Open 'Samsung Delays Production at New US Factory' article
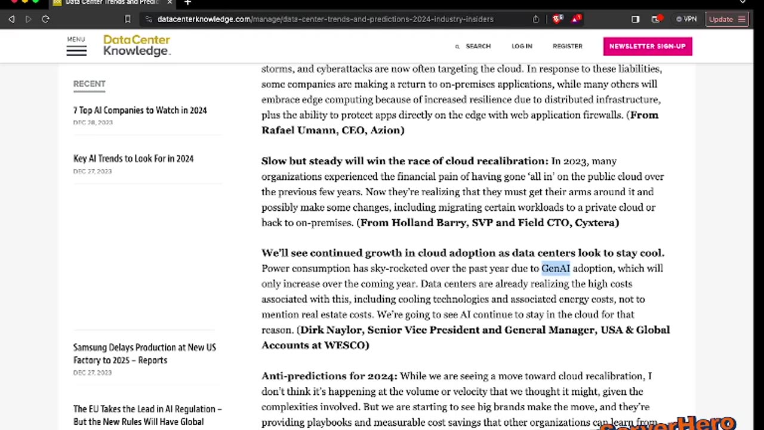Image resolution: width=764 pixels, height=430 pixels. tap(144, 354)
